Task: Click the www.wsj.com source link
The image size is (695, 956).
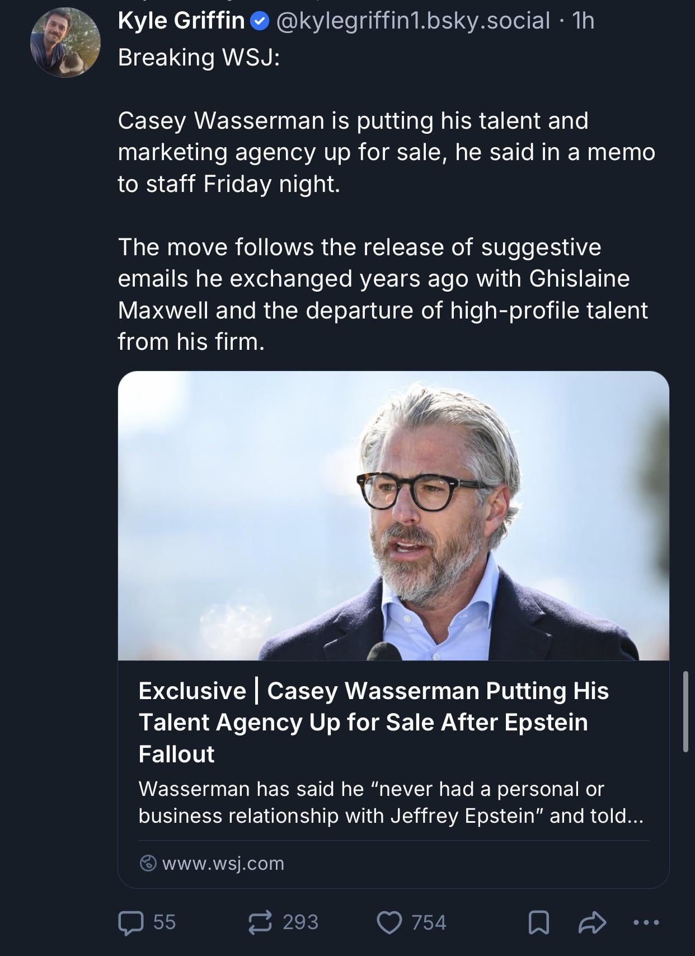Action: pyautogui.click(x=223, y=863)
